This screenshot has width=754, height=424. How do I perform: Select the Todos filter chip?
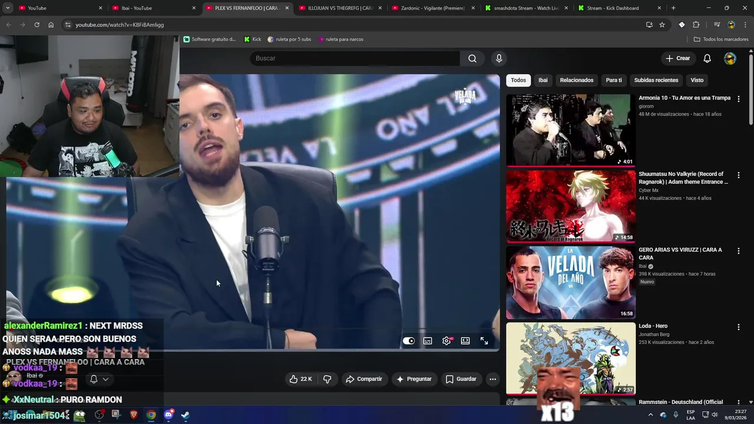(x=518, y=80)
